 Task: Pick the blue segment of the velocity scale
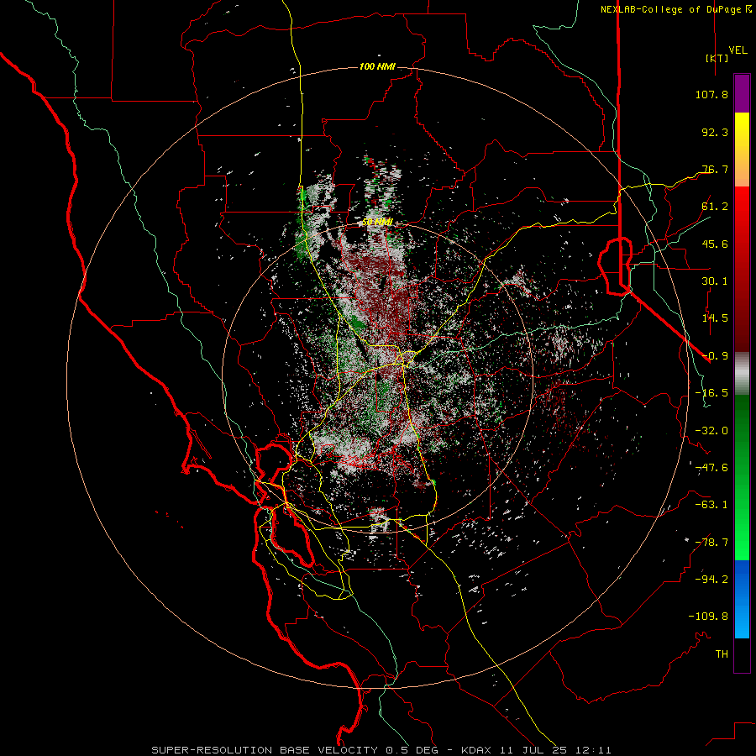pos(742,599)
